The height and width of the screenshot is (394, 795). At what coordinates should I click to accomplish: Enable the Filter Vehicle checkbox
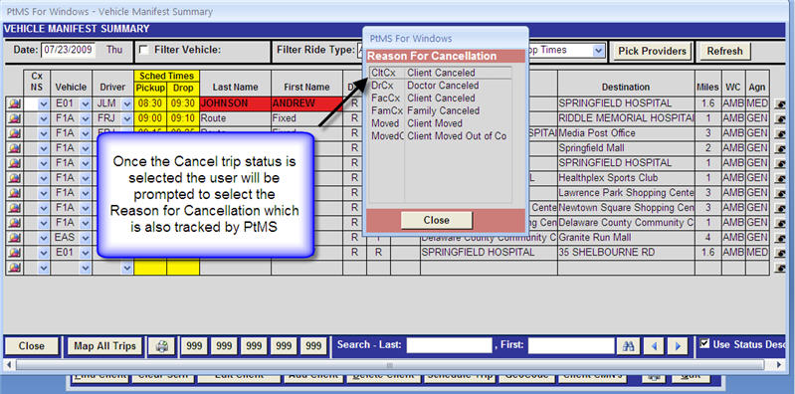click(x=144, y=50)
